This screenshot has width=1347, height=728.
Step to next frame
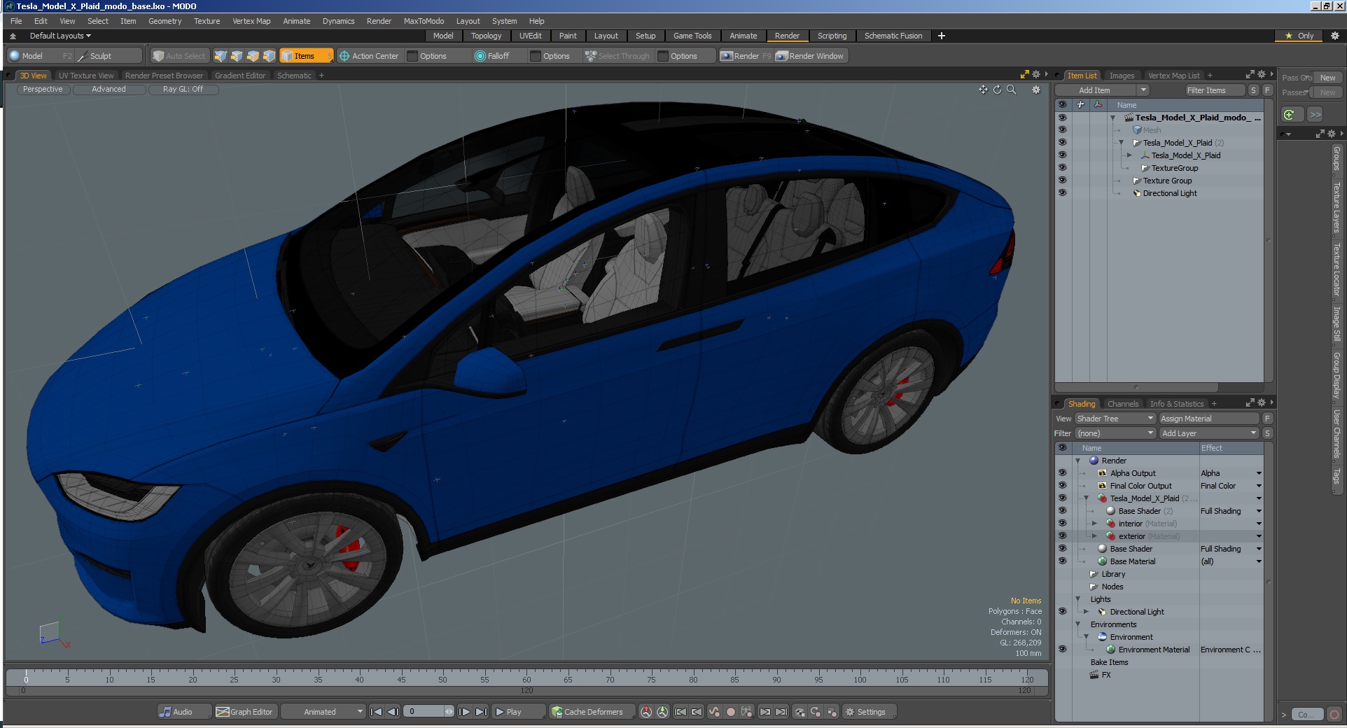point(464,712)
